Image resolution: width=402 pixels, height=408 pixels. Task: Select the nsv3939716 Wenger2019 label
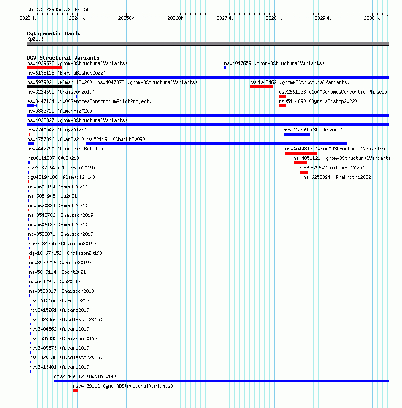click(60, 263)
